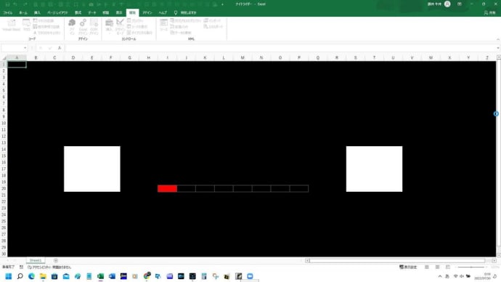Add a new sheet
This screenshot has height=282, width=501.
(56, 261)
